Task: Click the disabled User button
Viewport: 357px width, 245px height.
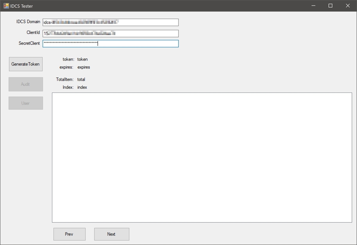Action: (x=26, y=103)
